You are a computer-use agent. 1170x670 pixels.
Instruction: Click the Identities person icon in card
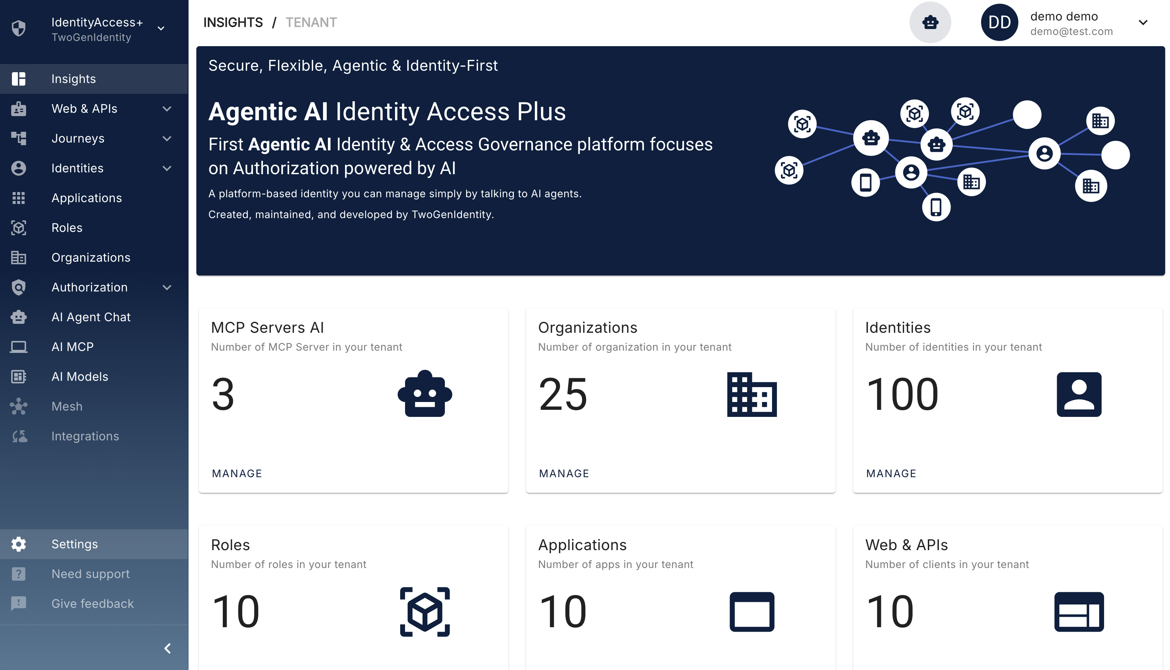[1078, 394]
